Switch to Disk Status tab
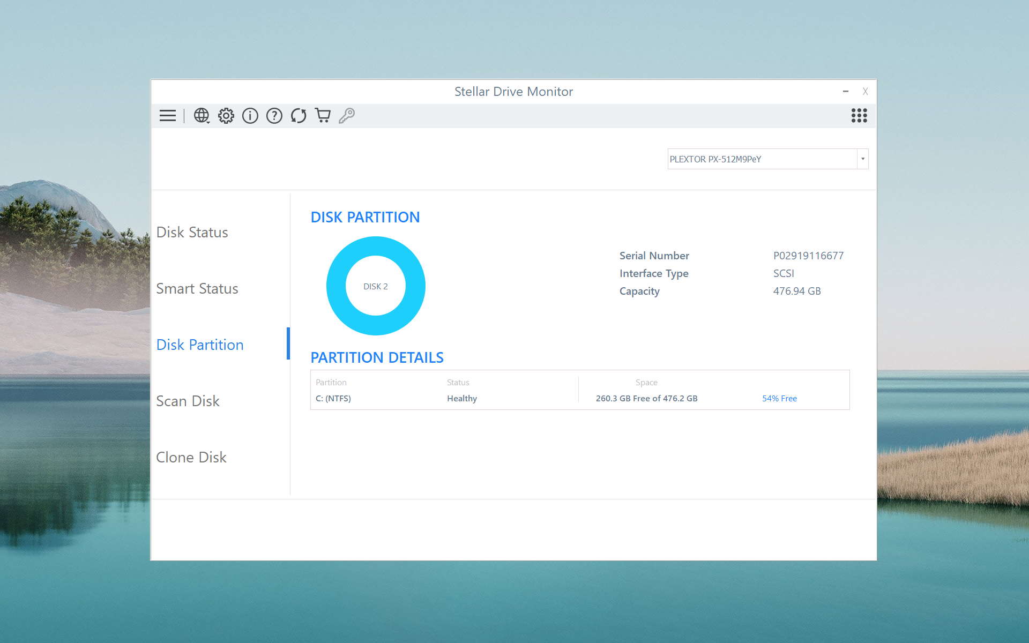1029x643 pixels. coord(192,233)
